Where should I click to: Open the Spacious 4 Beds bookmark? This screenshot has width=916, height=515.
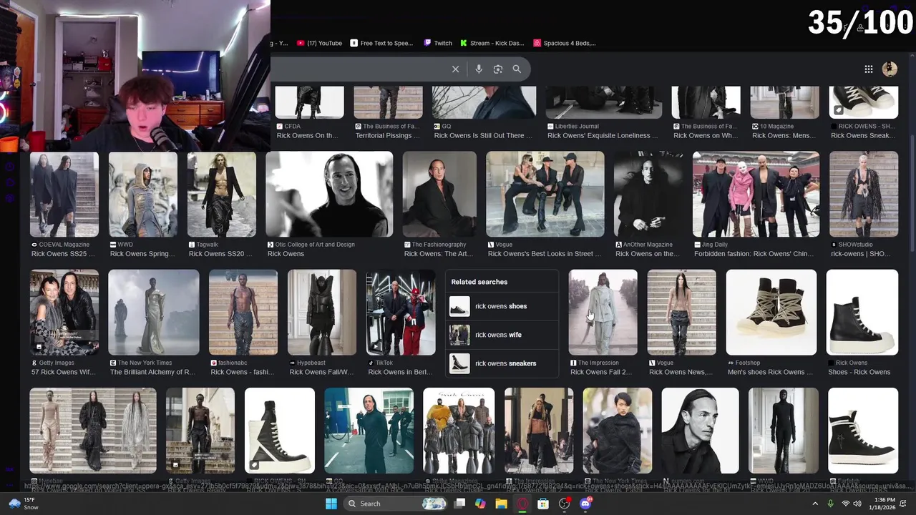[x=565, y=43]
